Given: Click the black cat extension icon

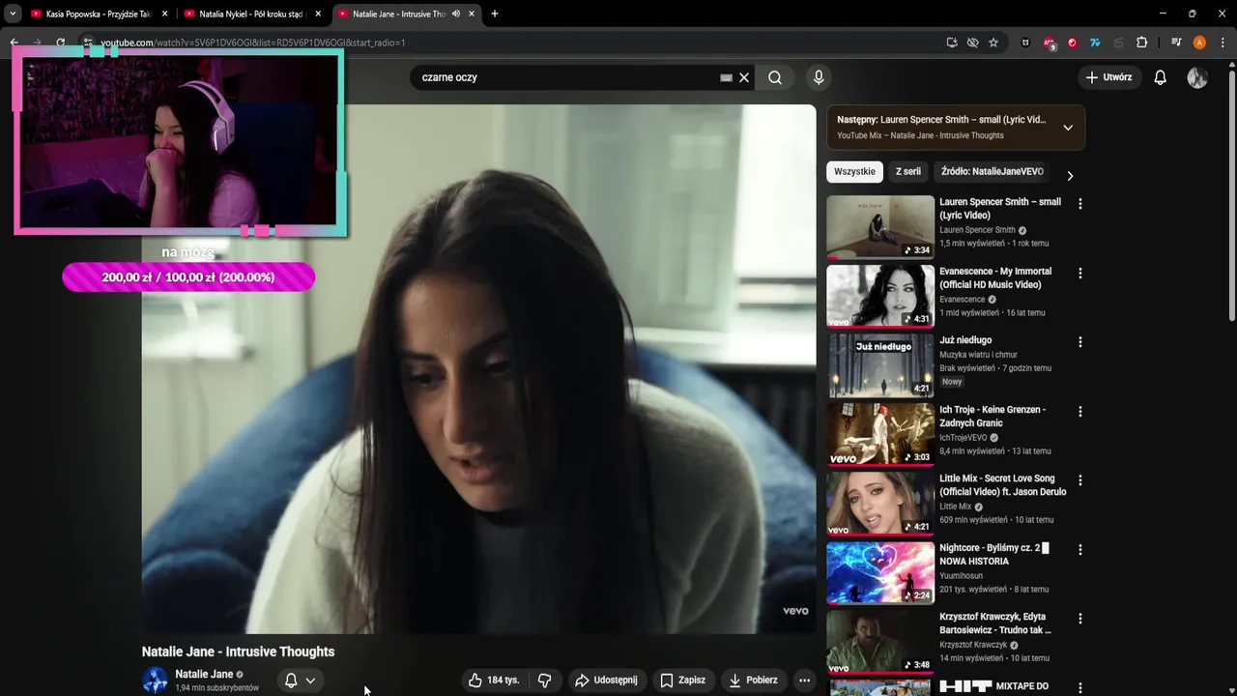Looking at the screenshot, I should (x=1025, y=43).
